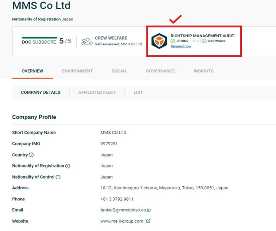
Task: Switch to Affiliated Fleet sub-tab
Action: click(x=97, y=93)
